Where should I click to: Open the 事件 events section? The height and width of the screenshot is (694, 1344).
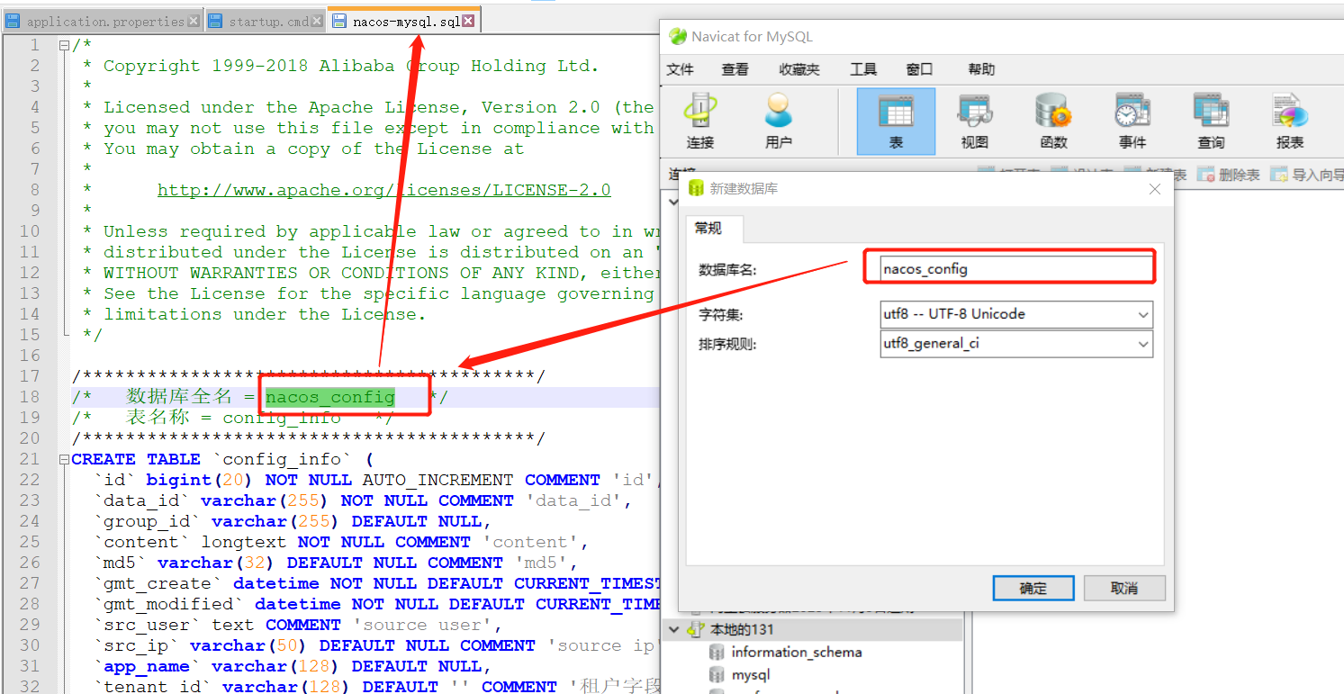pos(1132,121)
